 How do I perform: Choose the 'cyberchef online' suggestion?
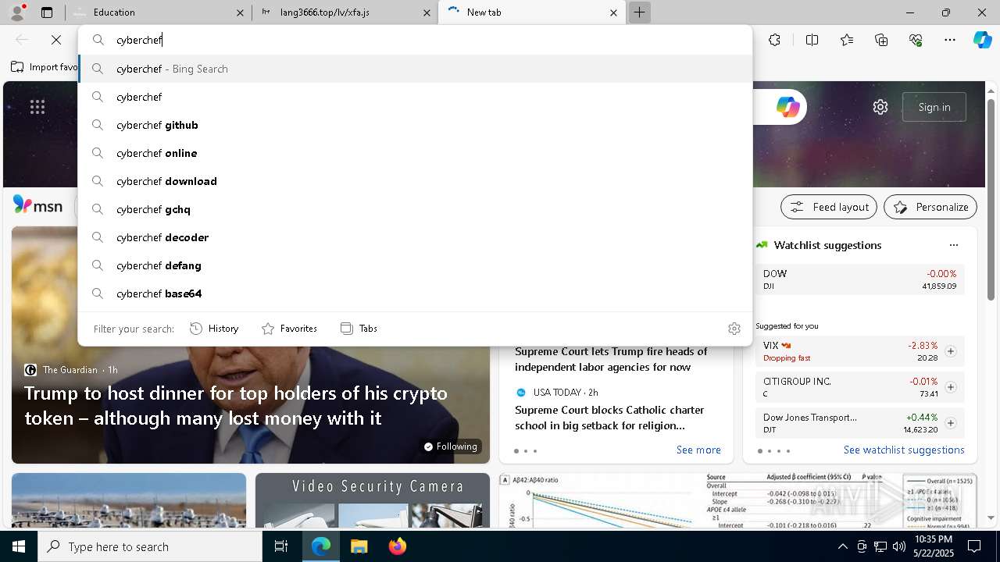(x=415, y=153)
